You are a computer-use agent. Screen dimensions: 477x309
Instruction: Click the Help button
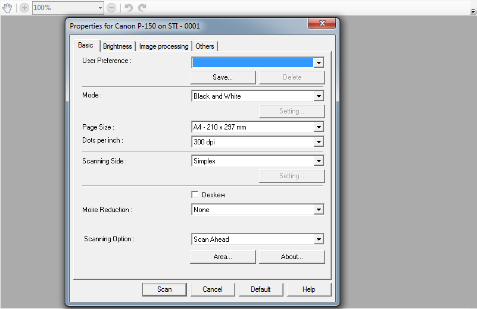click(309, 289)
